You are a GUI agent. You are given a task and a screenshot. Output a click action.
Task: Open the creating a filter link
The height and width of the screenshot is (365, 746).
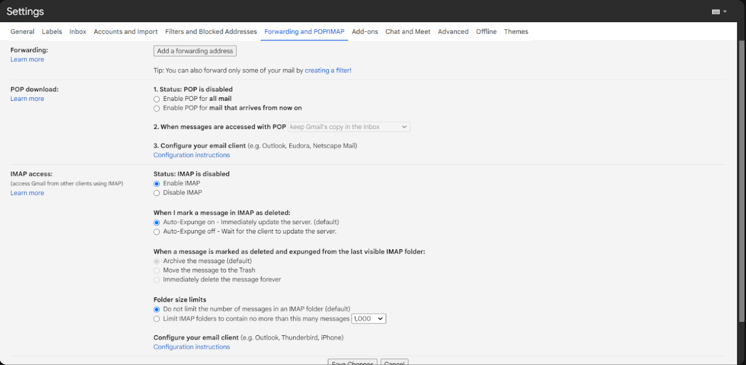click(x=328, y=70)
